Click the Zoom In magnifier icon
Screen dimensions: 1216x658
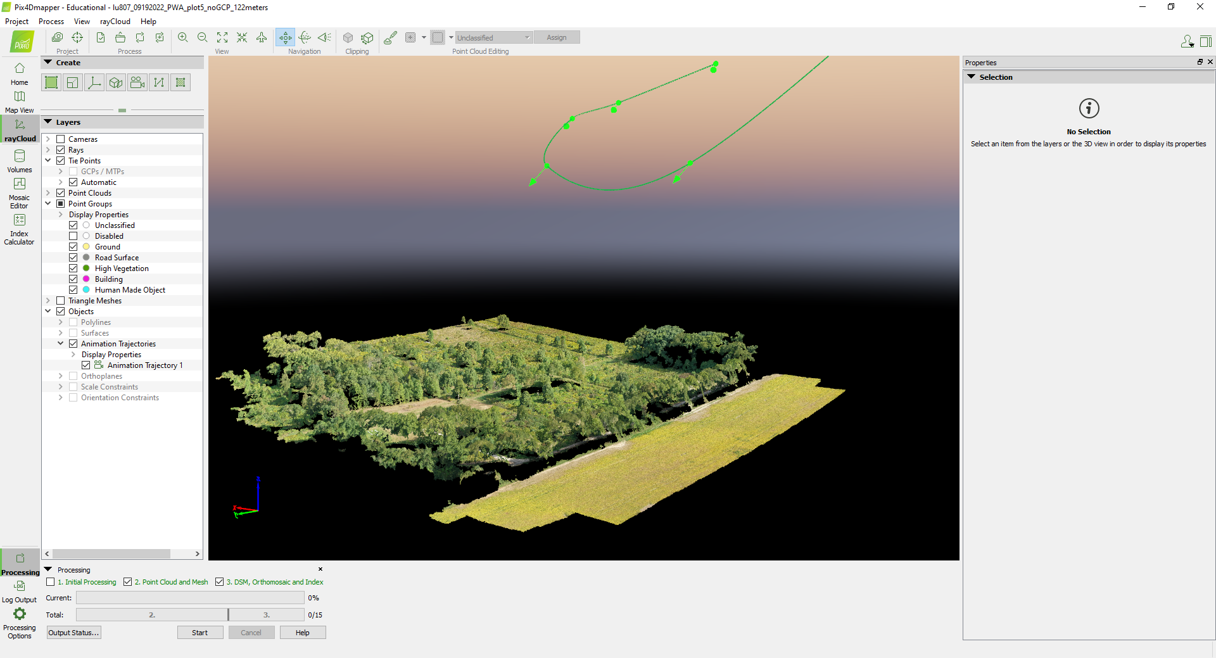(x=183, y=37)
